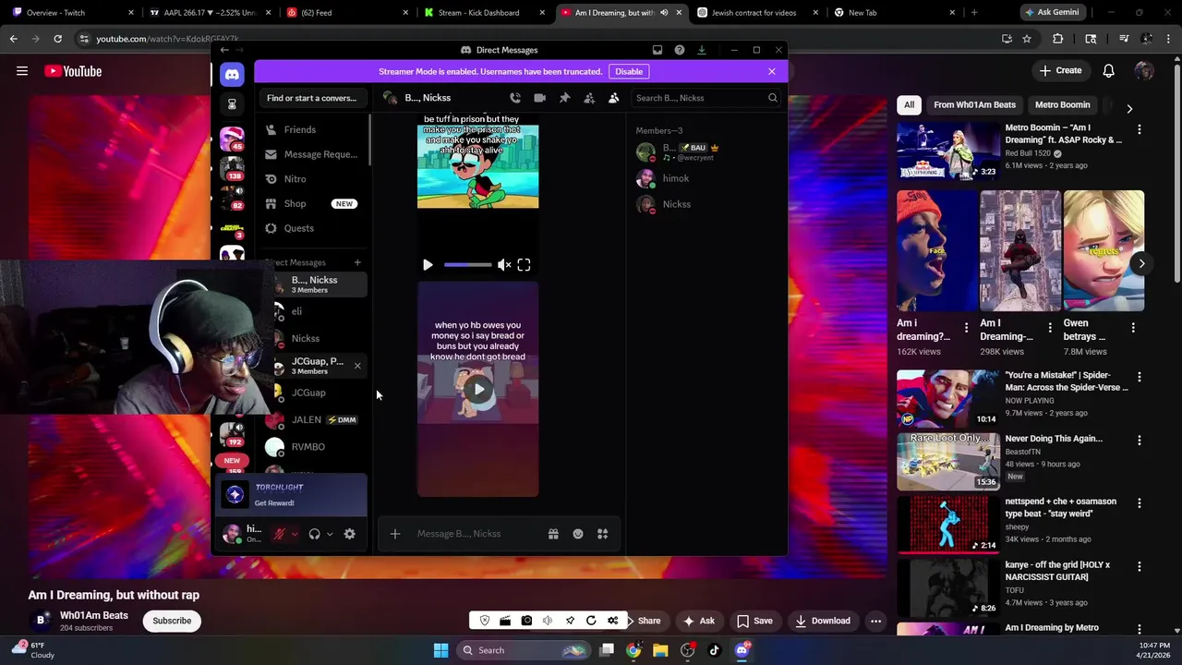This screenshot has height=665, width=1182.
Task: Play the Teen Titans video clip
Action: click(428, 265)
